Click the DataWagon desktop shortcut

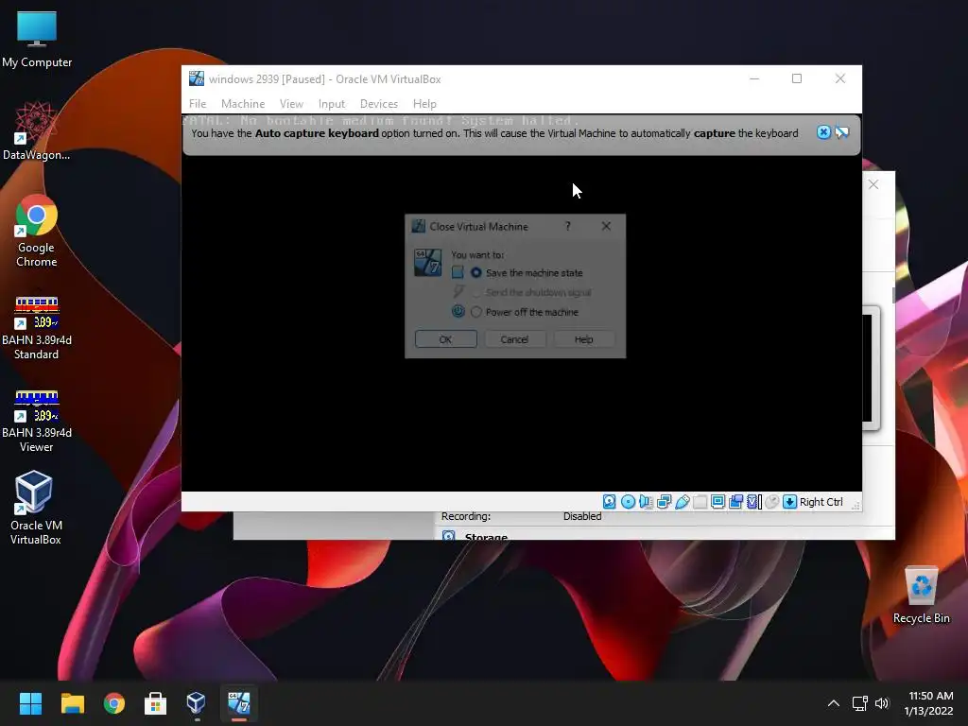pos(37,130)
